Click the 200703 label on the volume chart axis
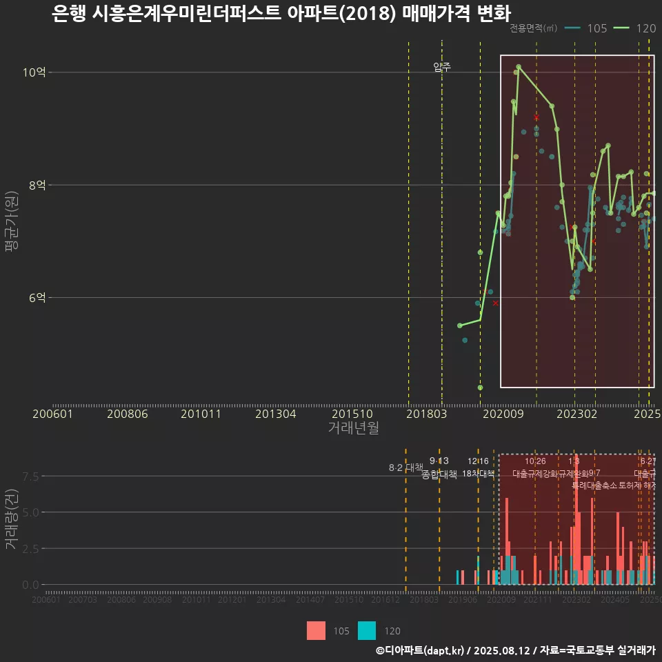662x662 pixels. pos(82,599)
